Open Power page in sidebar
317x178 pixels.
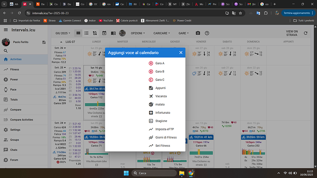[24, 79]
